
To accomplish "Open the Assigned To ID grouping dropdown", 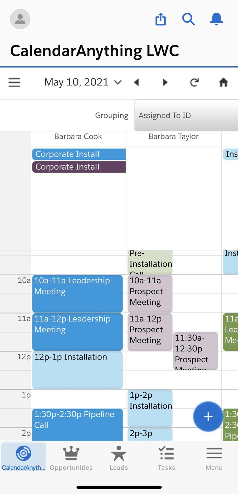I will (186, 116).
